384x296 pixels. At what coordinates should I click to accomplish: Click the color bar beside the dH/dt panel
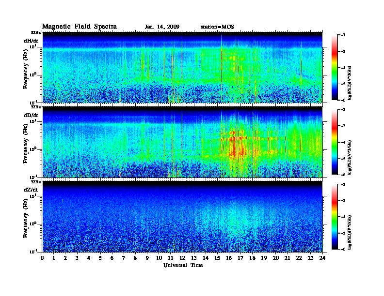coord(335,67)
